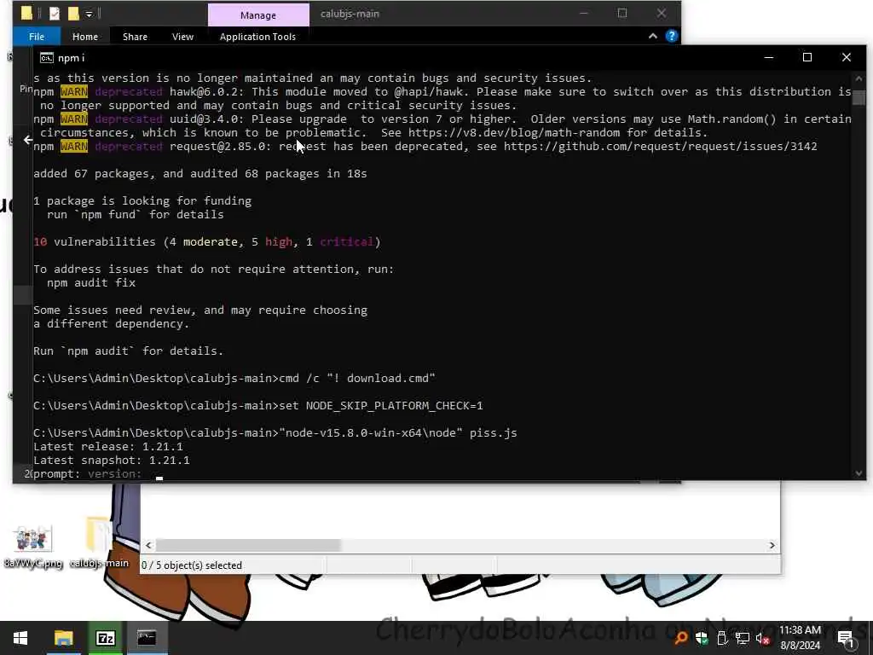The width and height of the screenshot is (873, 655).
Task: Click the '10 vulnerabilities' console line
Action: pyautogui.click(x=207, y=241)
